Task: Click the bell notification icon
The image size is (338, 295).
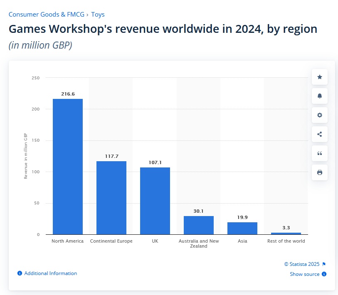Action: pos(320,96)
